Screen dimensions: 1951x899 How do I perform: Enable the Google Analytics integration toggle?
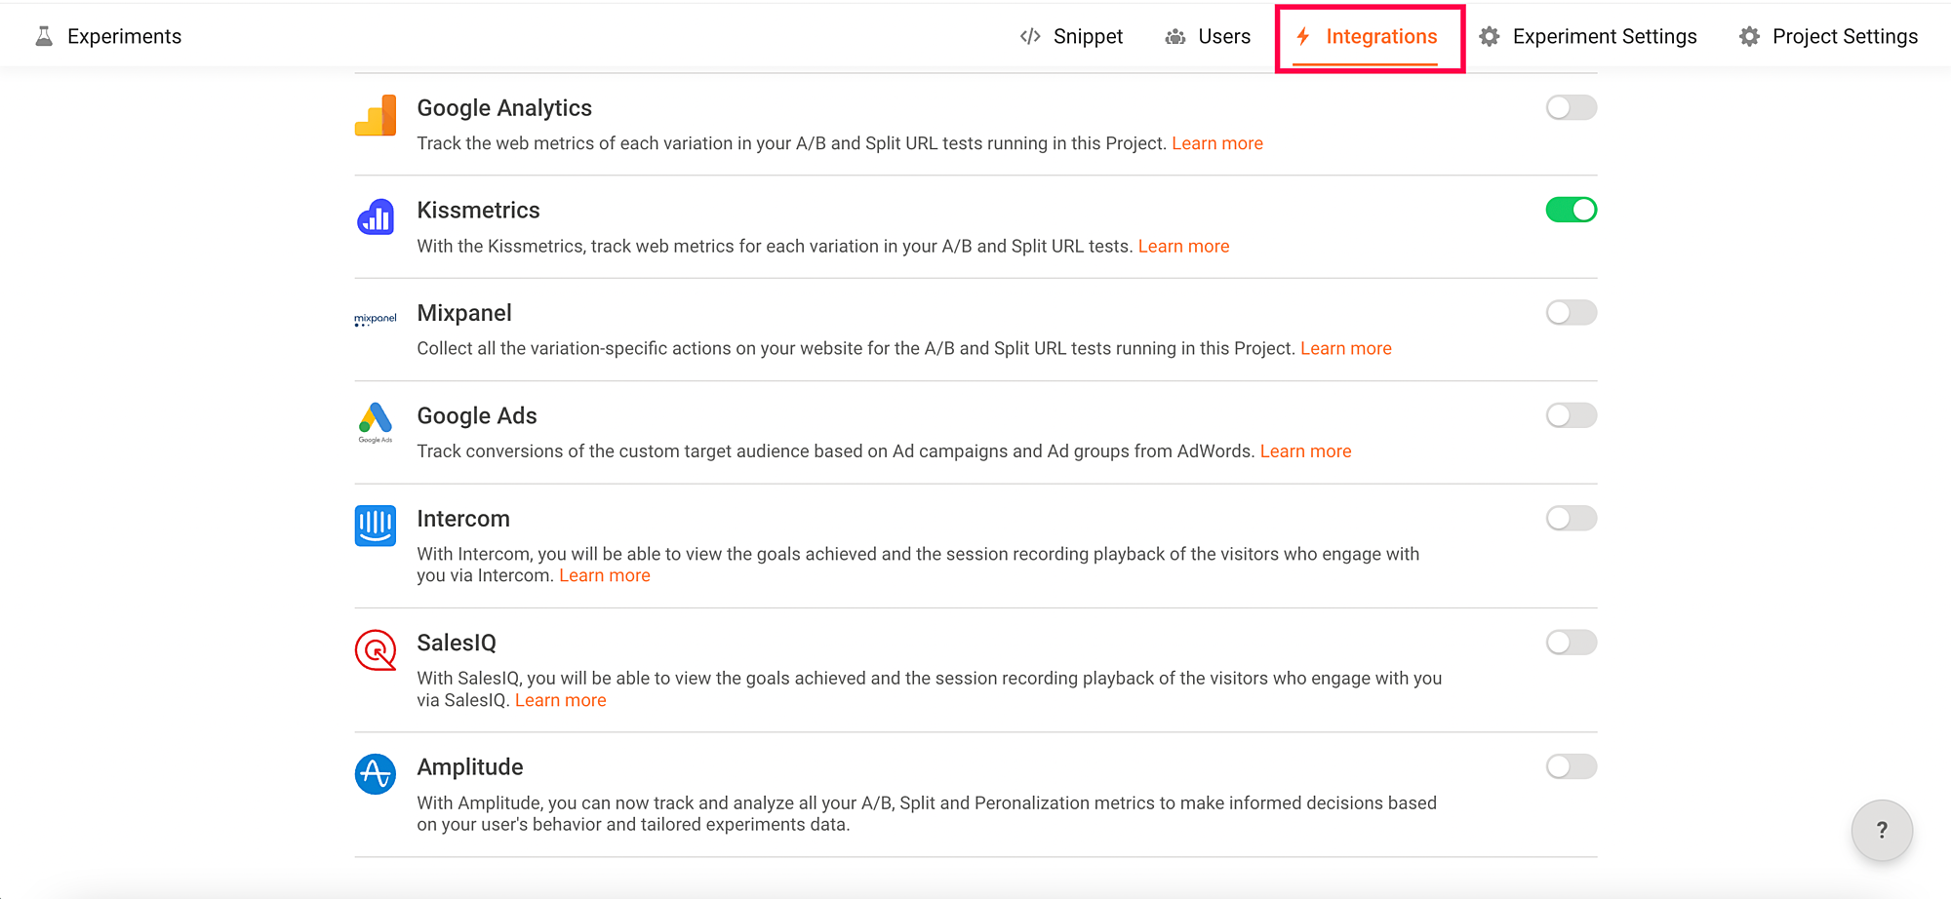pos(1571,107)
